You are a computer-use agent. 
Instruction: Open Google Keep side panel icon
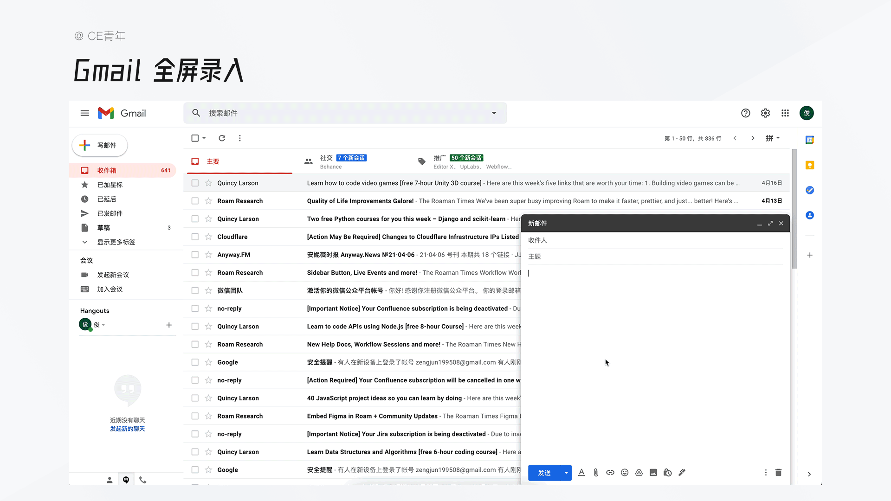(810, 165)
